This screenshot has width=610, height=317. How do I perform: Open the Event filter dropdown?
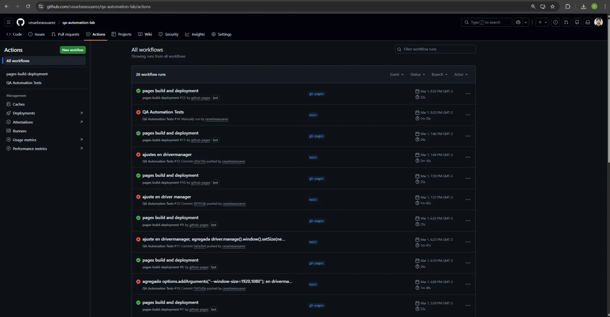396,74
